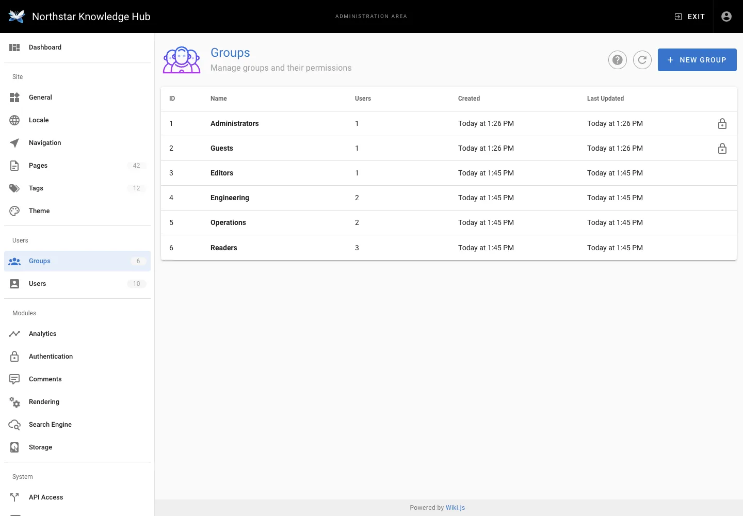The width and height of the screenshot is (743, 516).
Task: Click the Groups people icon in sidebar
Action: (14, 262)
